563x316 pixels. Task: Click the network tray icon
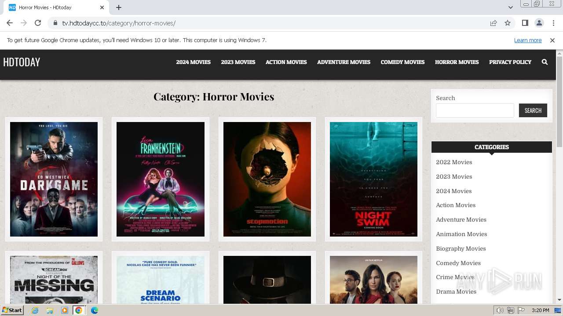coord(510,310)
